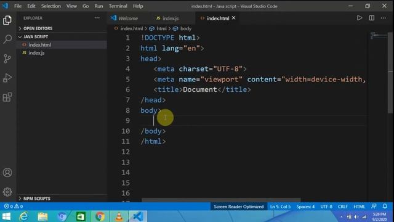
Task: Change end of line sequence CRLF
Action: (x=343, y=207)
